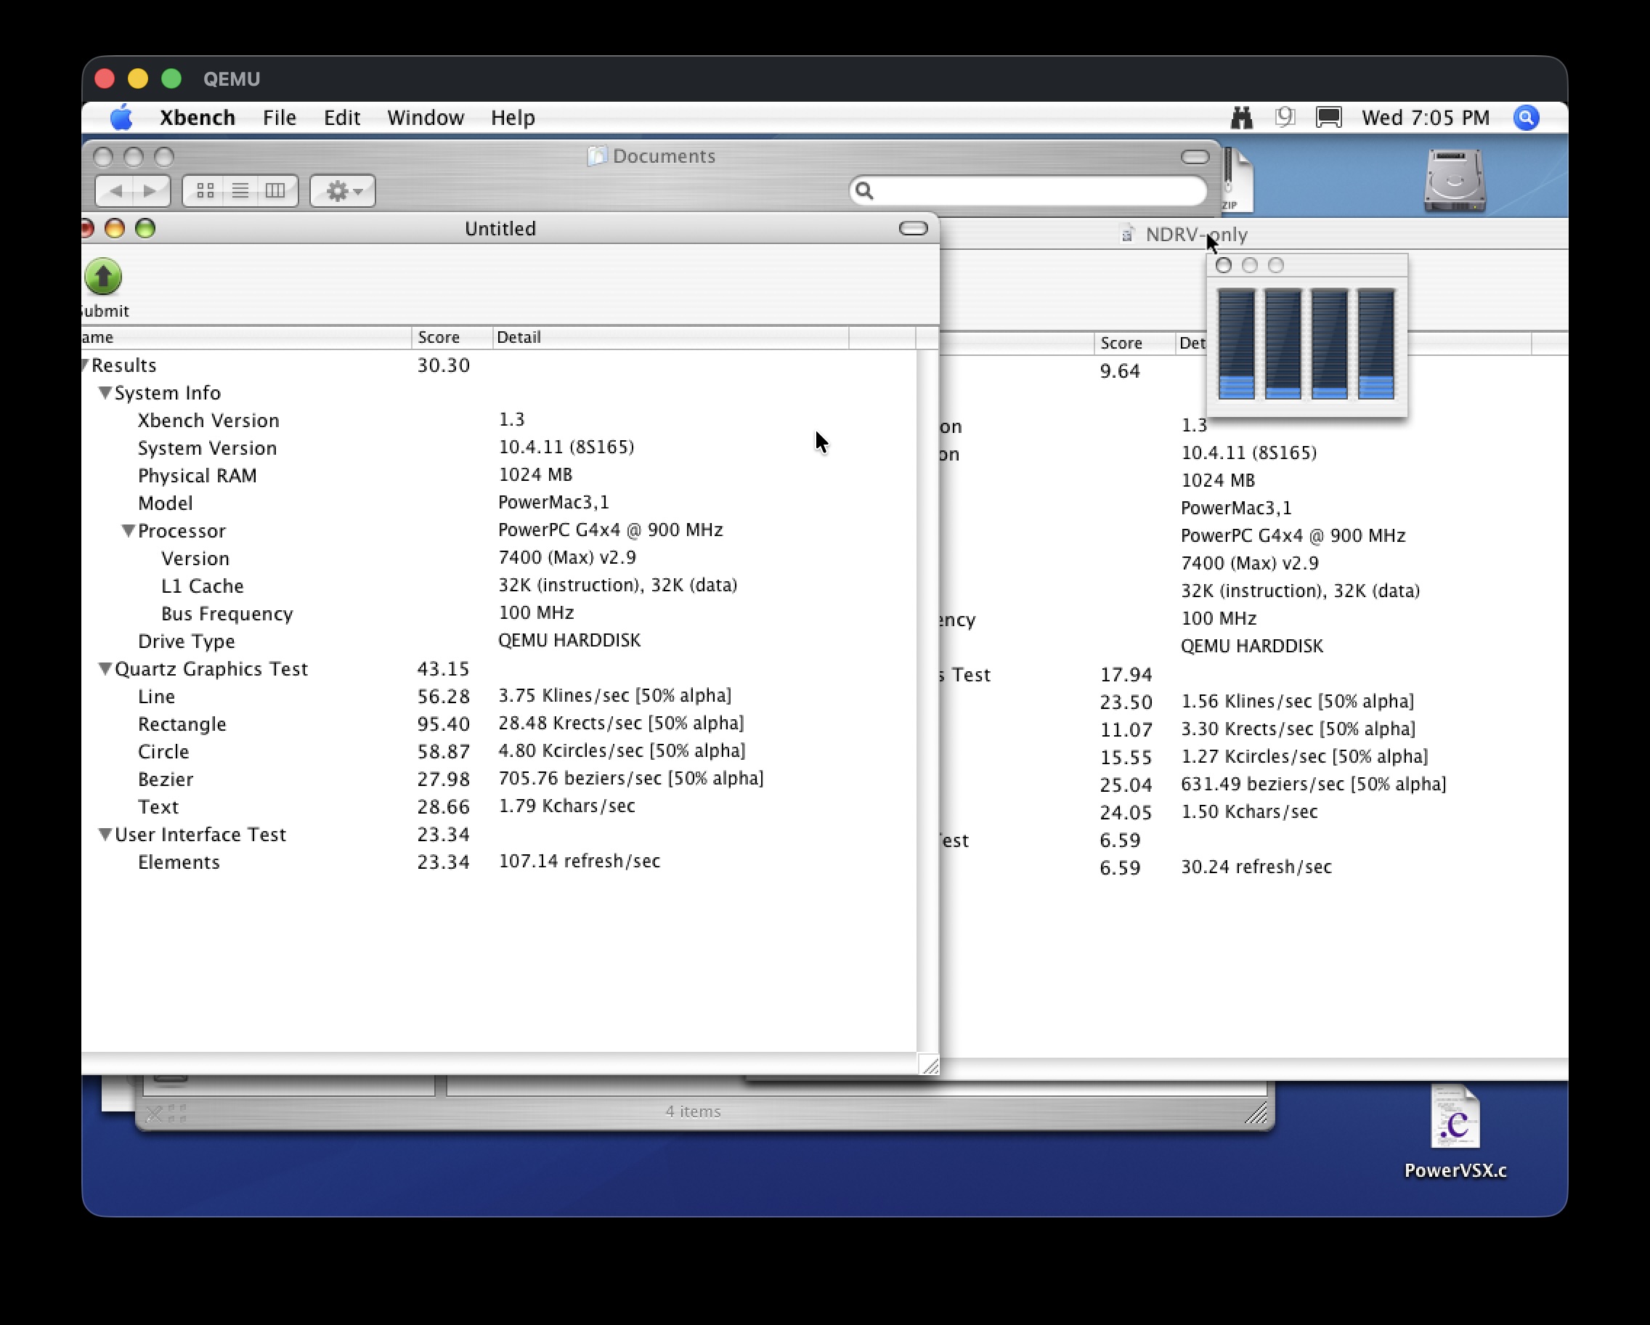This screenshot has height=1325, width=1650.
Task: Select the Text test row
Action: (498, 807)
